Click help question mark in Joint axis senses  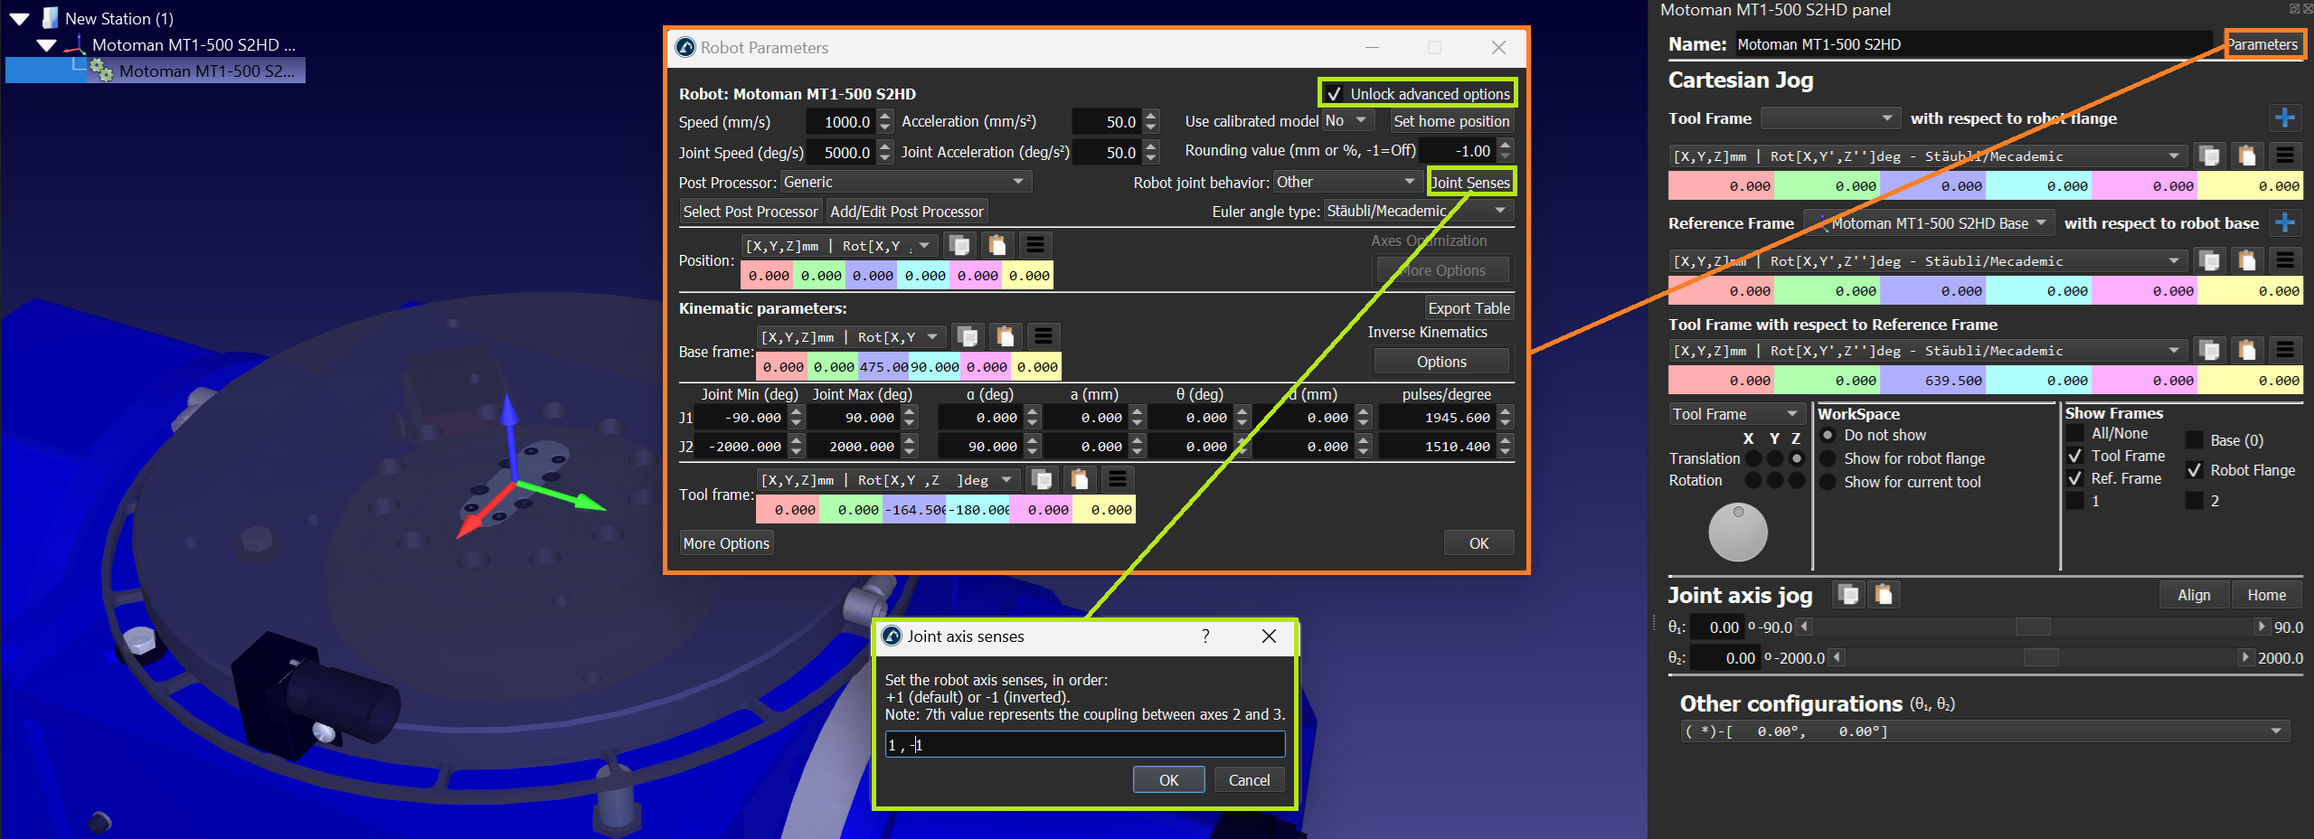point(1205,636)
